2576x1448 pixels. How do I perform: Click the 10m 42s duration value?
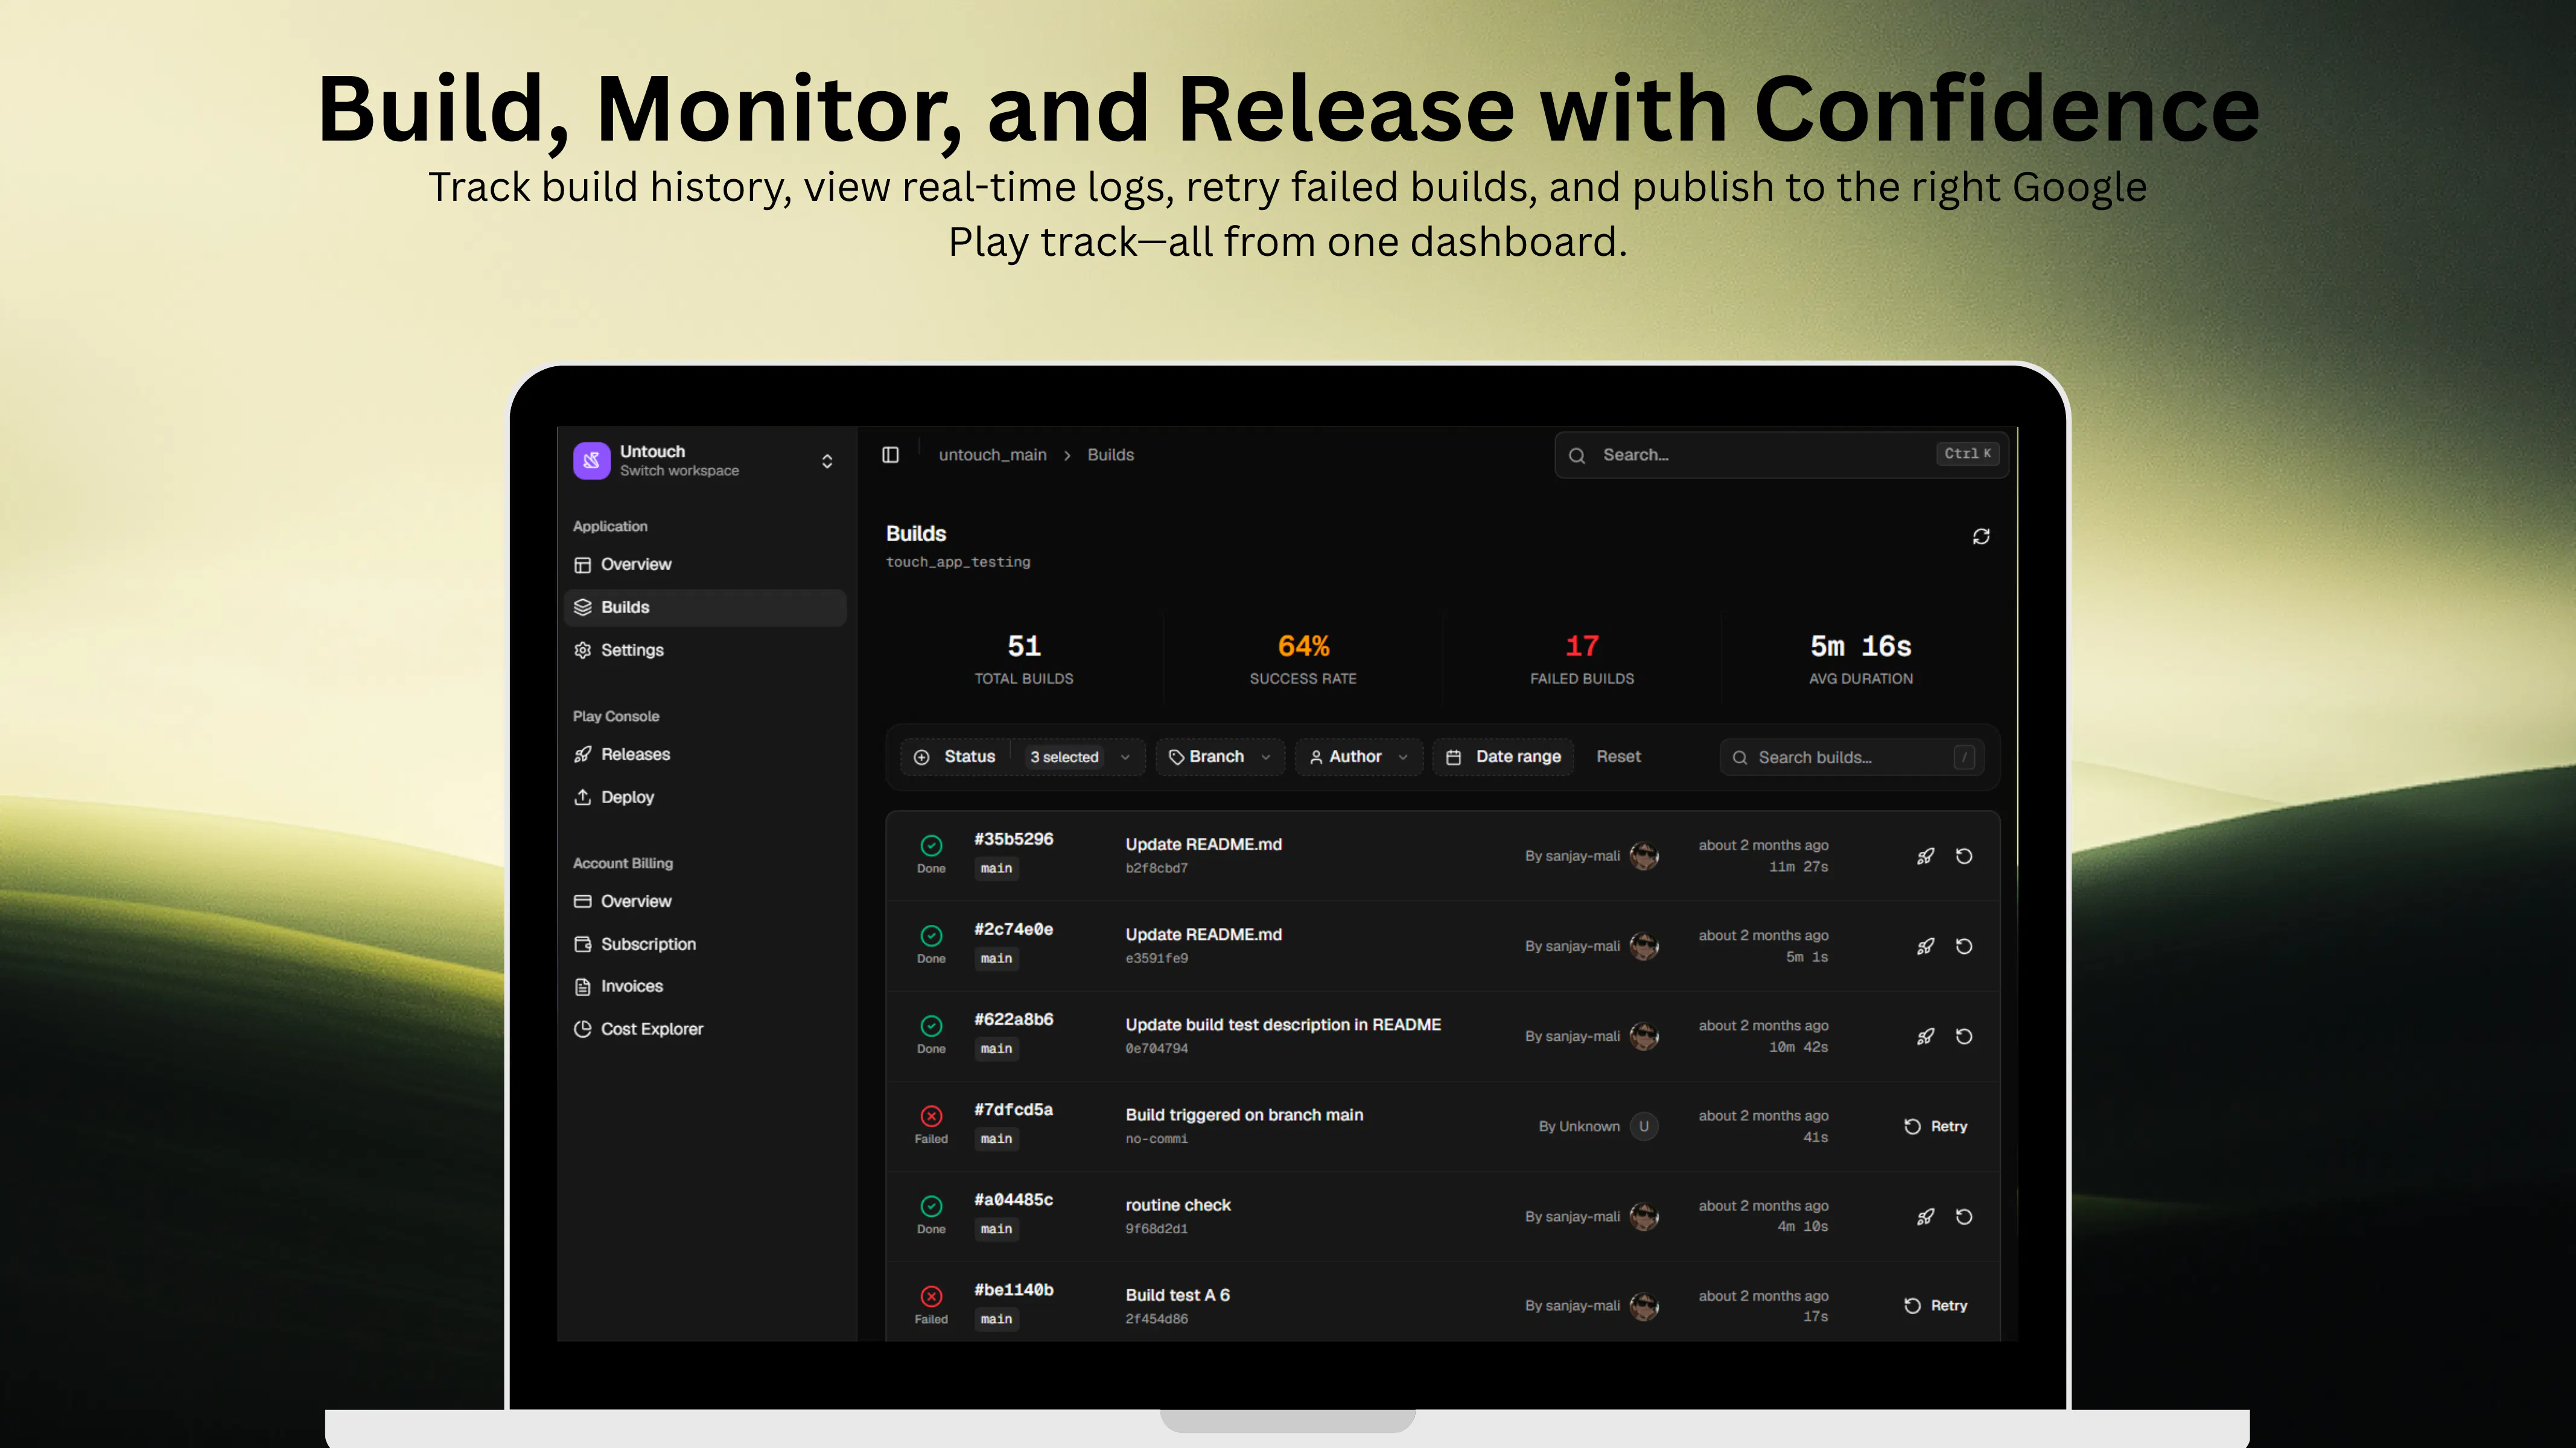[1798, 1047]
